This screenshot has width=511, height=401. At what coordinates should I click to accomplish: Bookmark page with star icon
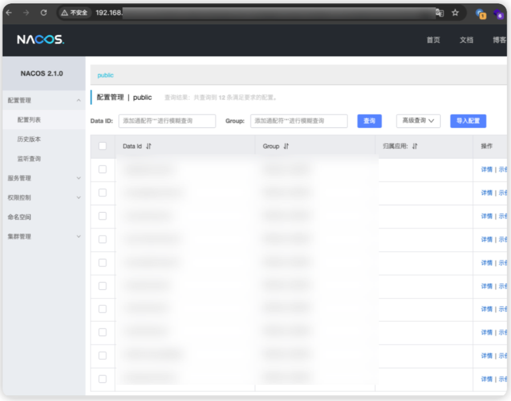pyautogui.click(x=455, y=13)
